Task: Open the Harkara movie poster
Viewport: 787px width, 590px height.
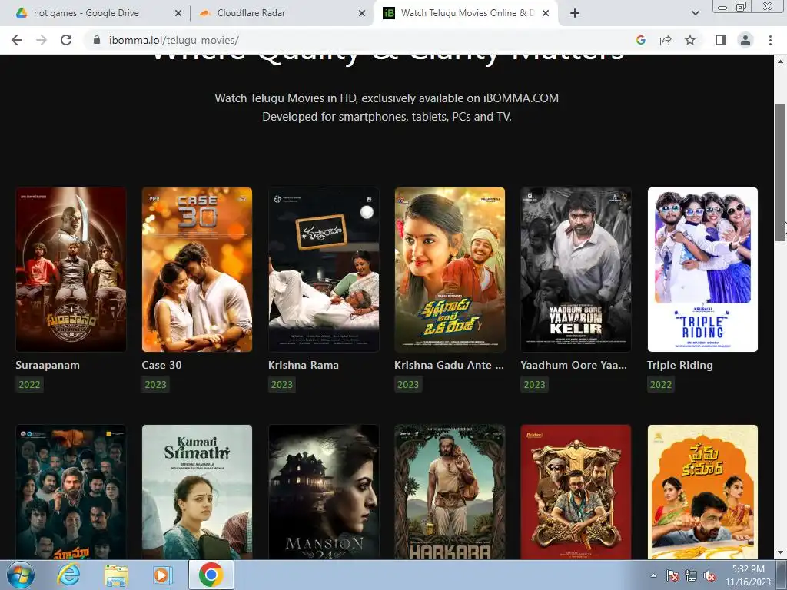Action: [x=450, y=492]
